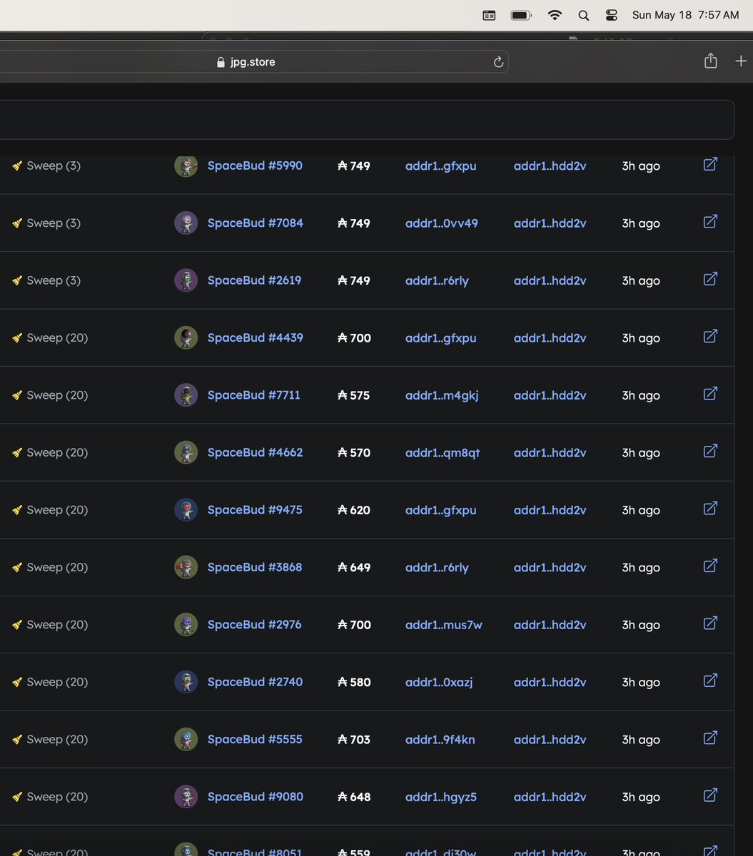Open seller addr1..qm8qt address
This screenshot has width=753, height=856.
(x=443, y=452)
